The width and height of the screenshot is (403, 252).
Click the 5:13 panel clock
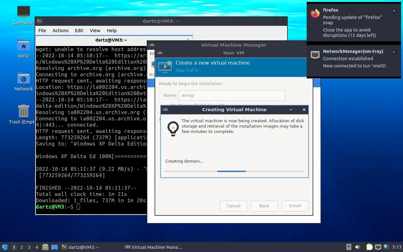pyautogui.click(x=397, y=247)
